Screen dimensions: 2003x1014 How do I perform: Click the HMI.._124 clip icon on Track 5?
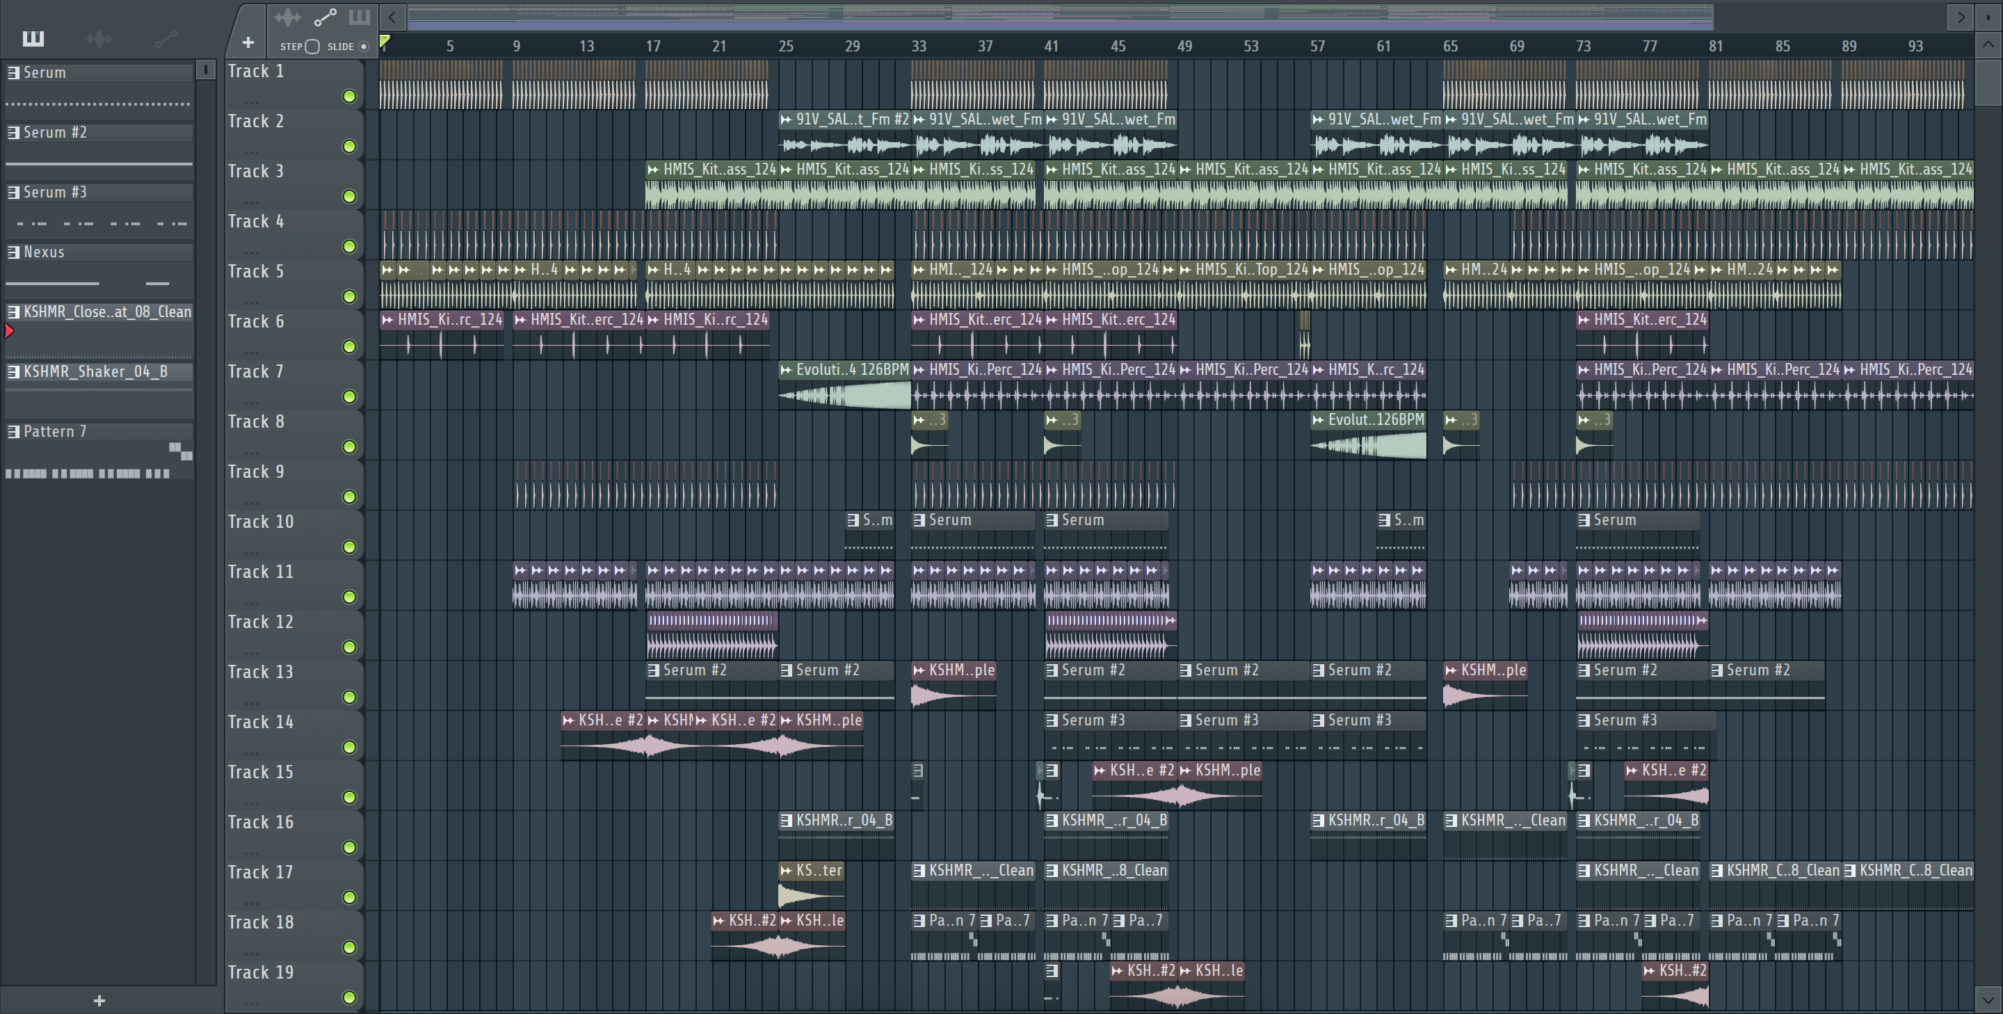pyautogui.click(x=919, y=270)
